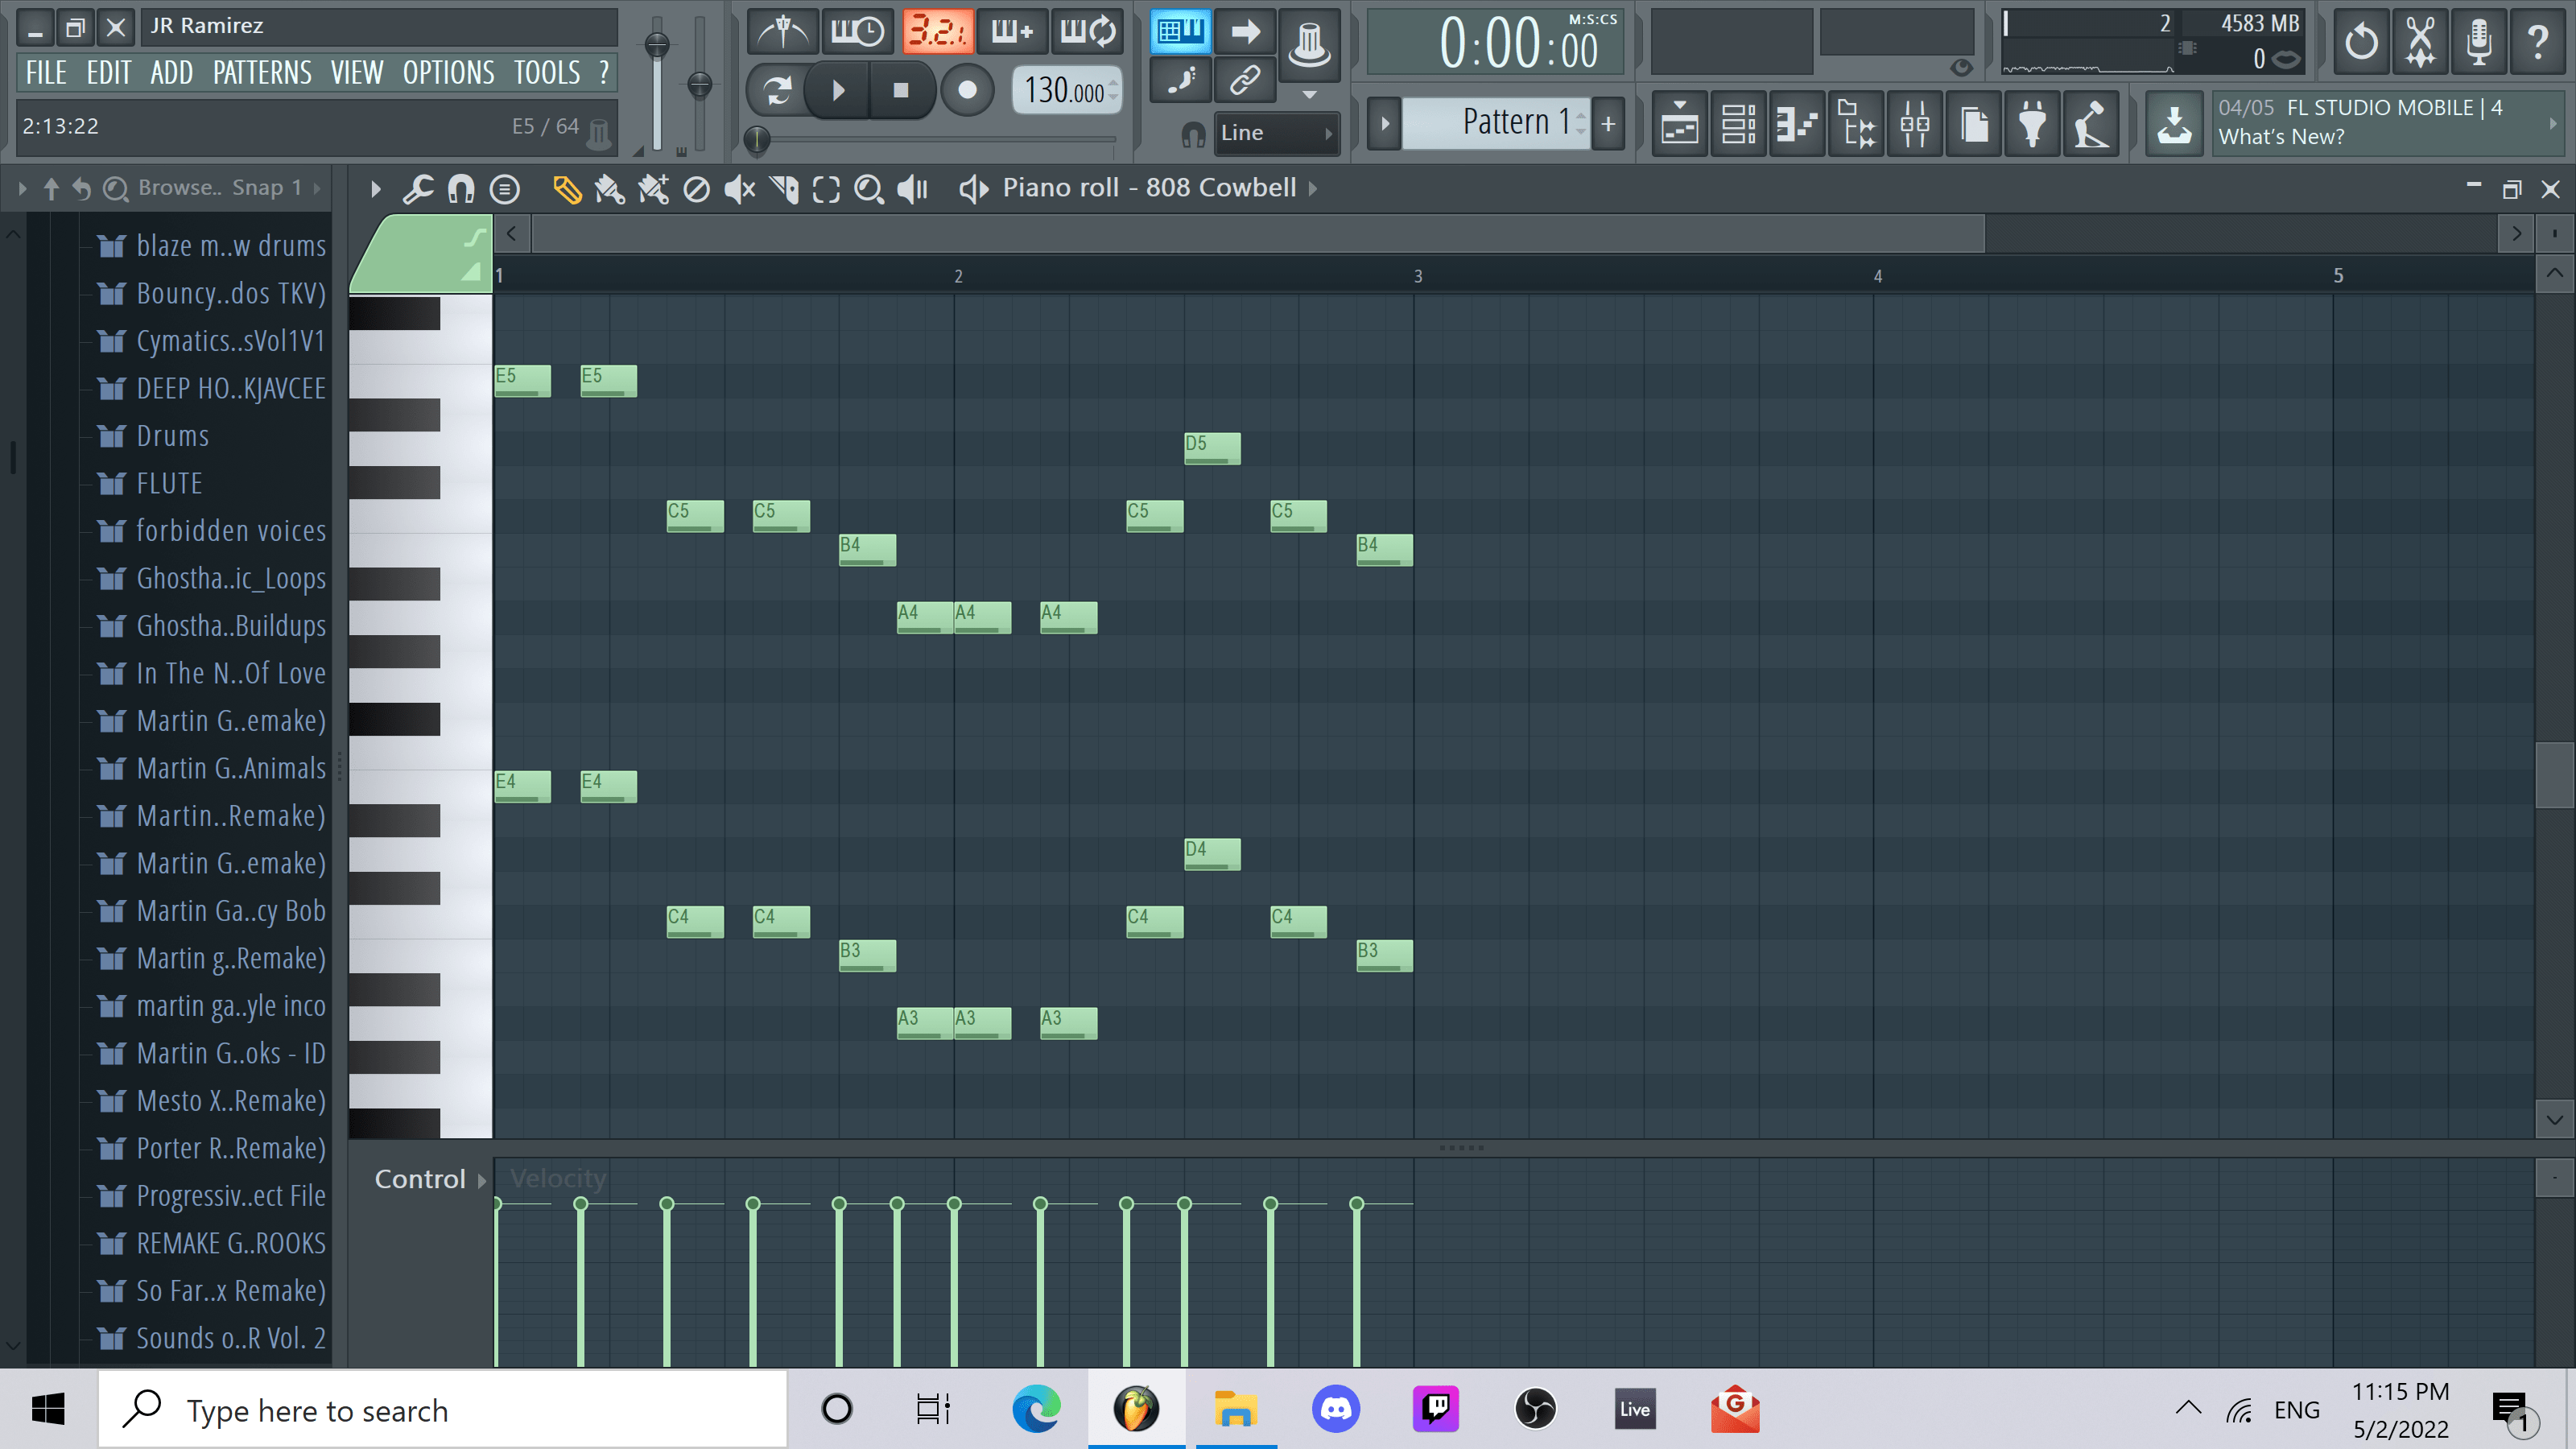Open Discord from the taskbar
This screenshot has height=1449, width=2576.
click(x=1335, y=1408)
